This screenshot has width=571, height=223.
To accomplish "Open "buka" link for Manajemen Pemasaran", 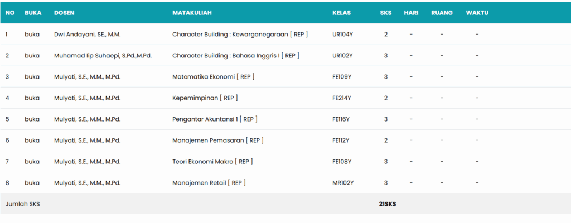I will click(32, 140).
